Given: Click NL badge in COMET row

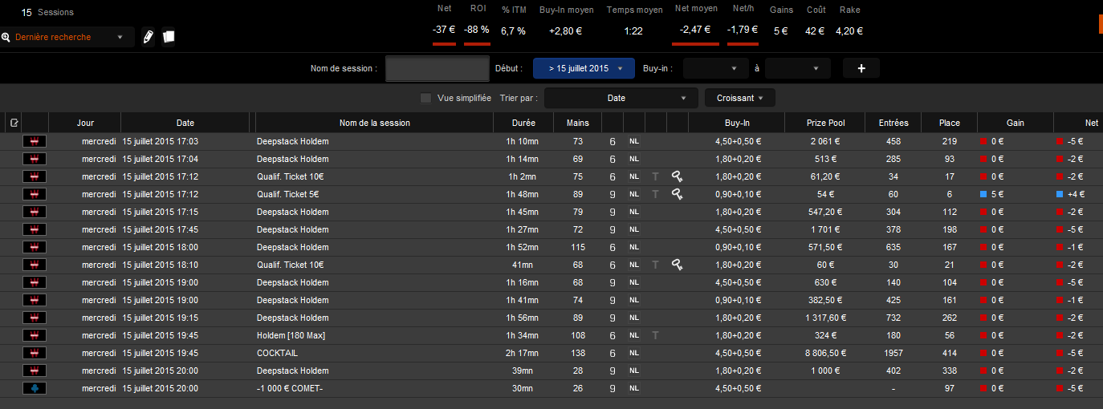Looking at the screenshot, I should (634, 388).
